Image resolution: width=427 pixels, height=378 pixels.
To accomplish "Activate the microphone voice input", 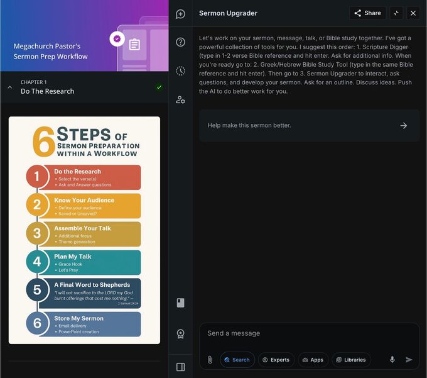I will click(x=392, y=360).
